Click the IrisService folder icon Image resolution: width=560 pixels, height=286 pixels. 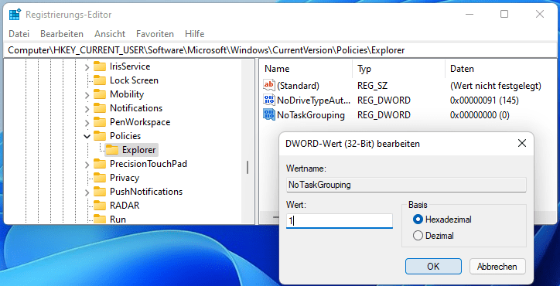(100, 66)
